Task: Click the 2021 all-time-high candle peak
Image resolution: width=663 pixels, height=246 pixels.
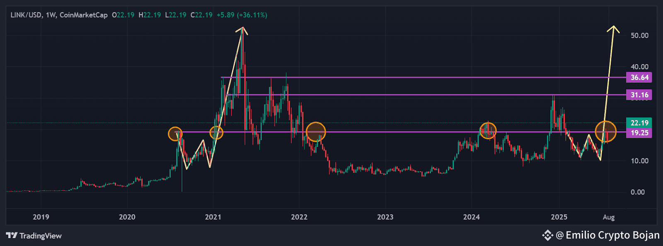Action: [242, 28]
